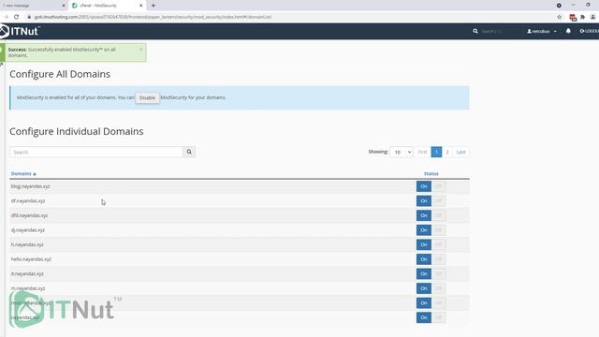Turn Off ModSecurity for m.nayandas.xyz
Image resolution: width=599 pixels, height=337 pixels.
point(439,288)
